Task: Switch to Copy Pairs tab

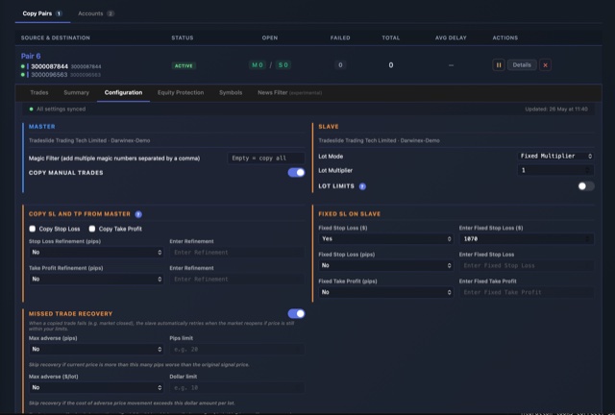Action: pos(42,13)
